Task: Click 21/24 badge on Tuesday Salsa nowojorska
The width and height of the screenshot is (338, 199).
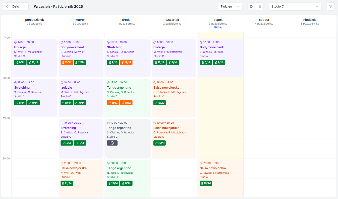Action: point(67,183)
